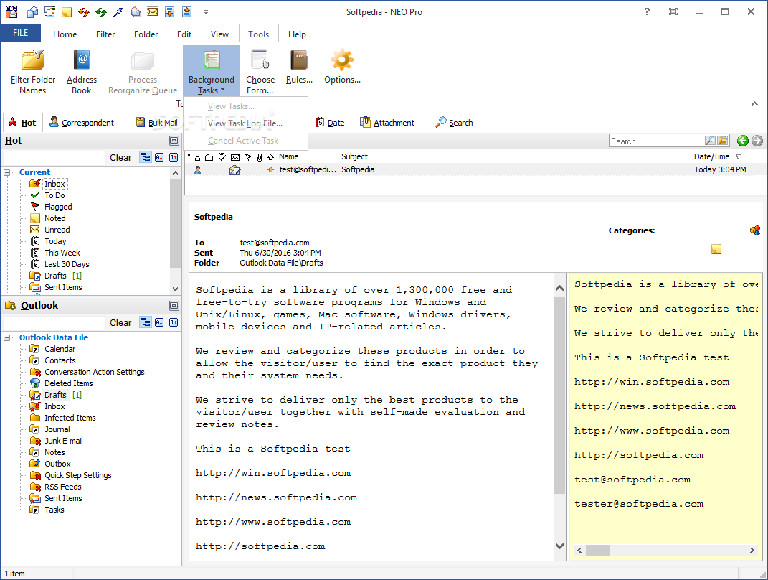
Task: Collapse the Outlook Data File tree node
Action: (7, 338)
